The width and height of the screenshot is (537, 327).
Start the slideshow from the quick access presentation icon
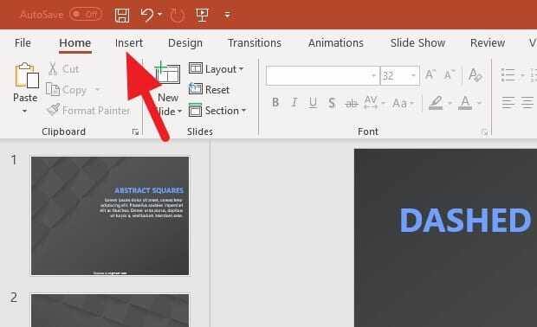(202, 15)
